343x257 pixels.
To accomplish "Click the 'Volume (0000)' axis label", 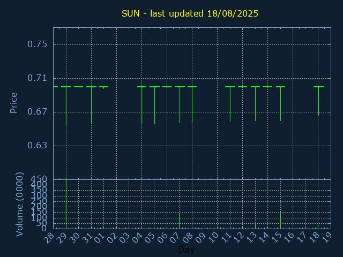I will tap(19, 205).
